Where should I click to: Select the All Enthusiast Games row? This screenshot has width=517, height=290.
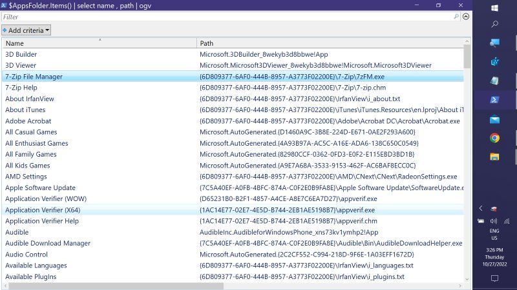pos(233,143)
